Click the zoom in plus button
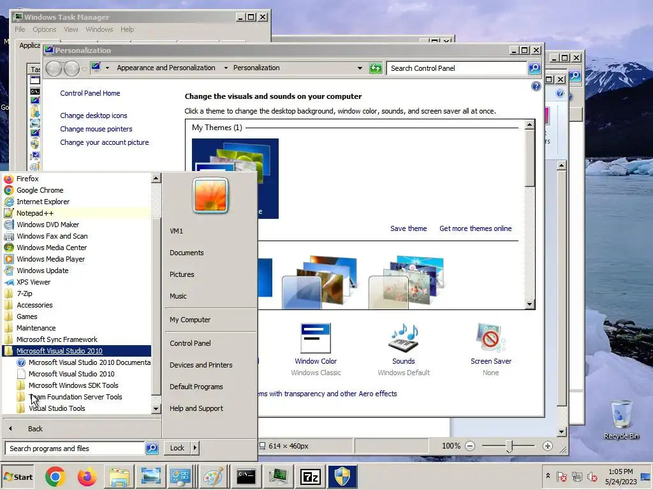653x490 pixels. coord(548,446)
